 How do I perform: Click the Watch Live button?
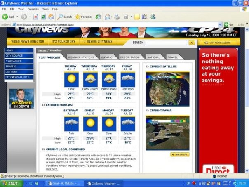click(180, 155)
